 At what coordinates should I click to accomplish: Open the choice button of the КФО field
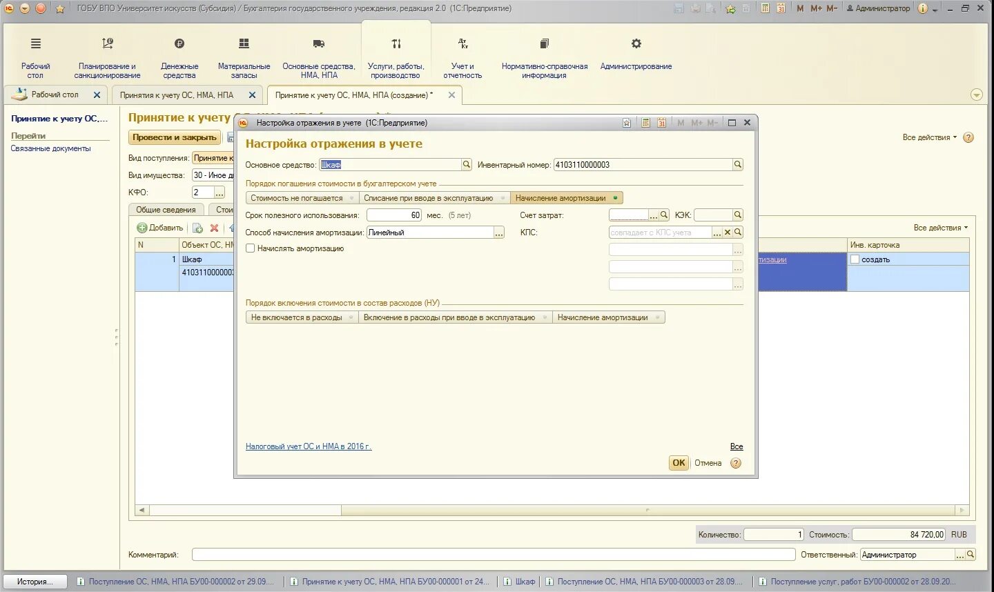pyautogui.click(x=220, y=193)
